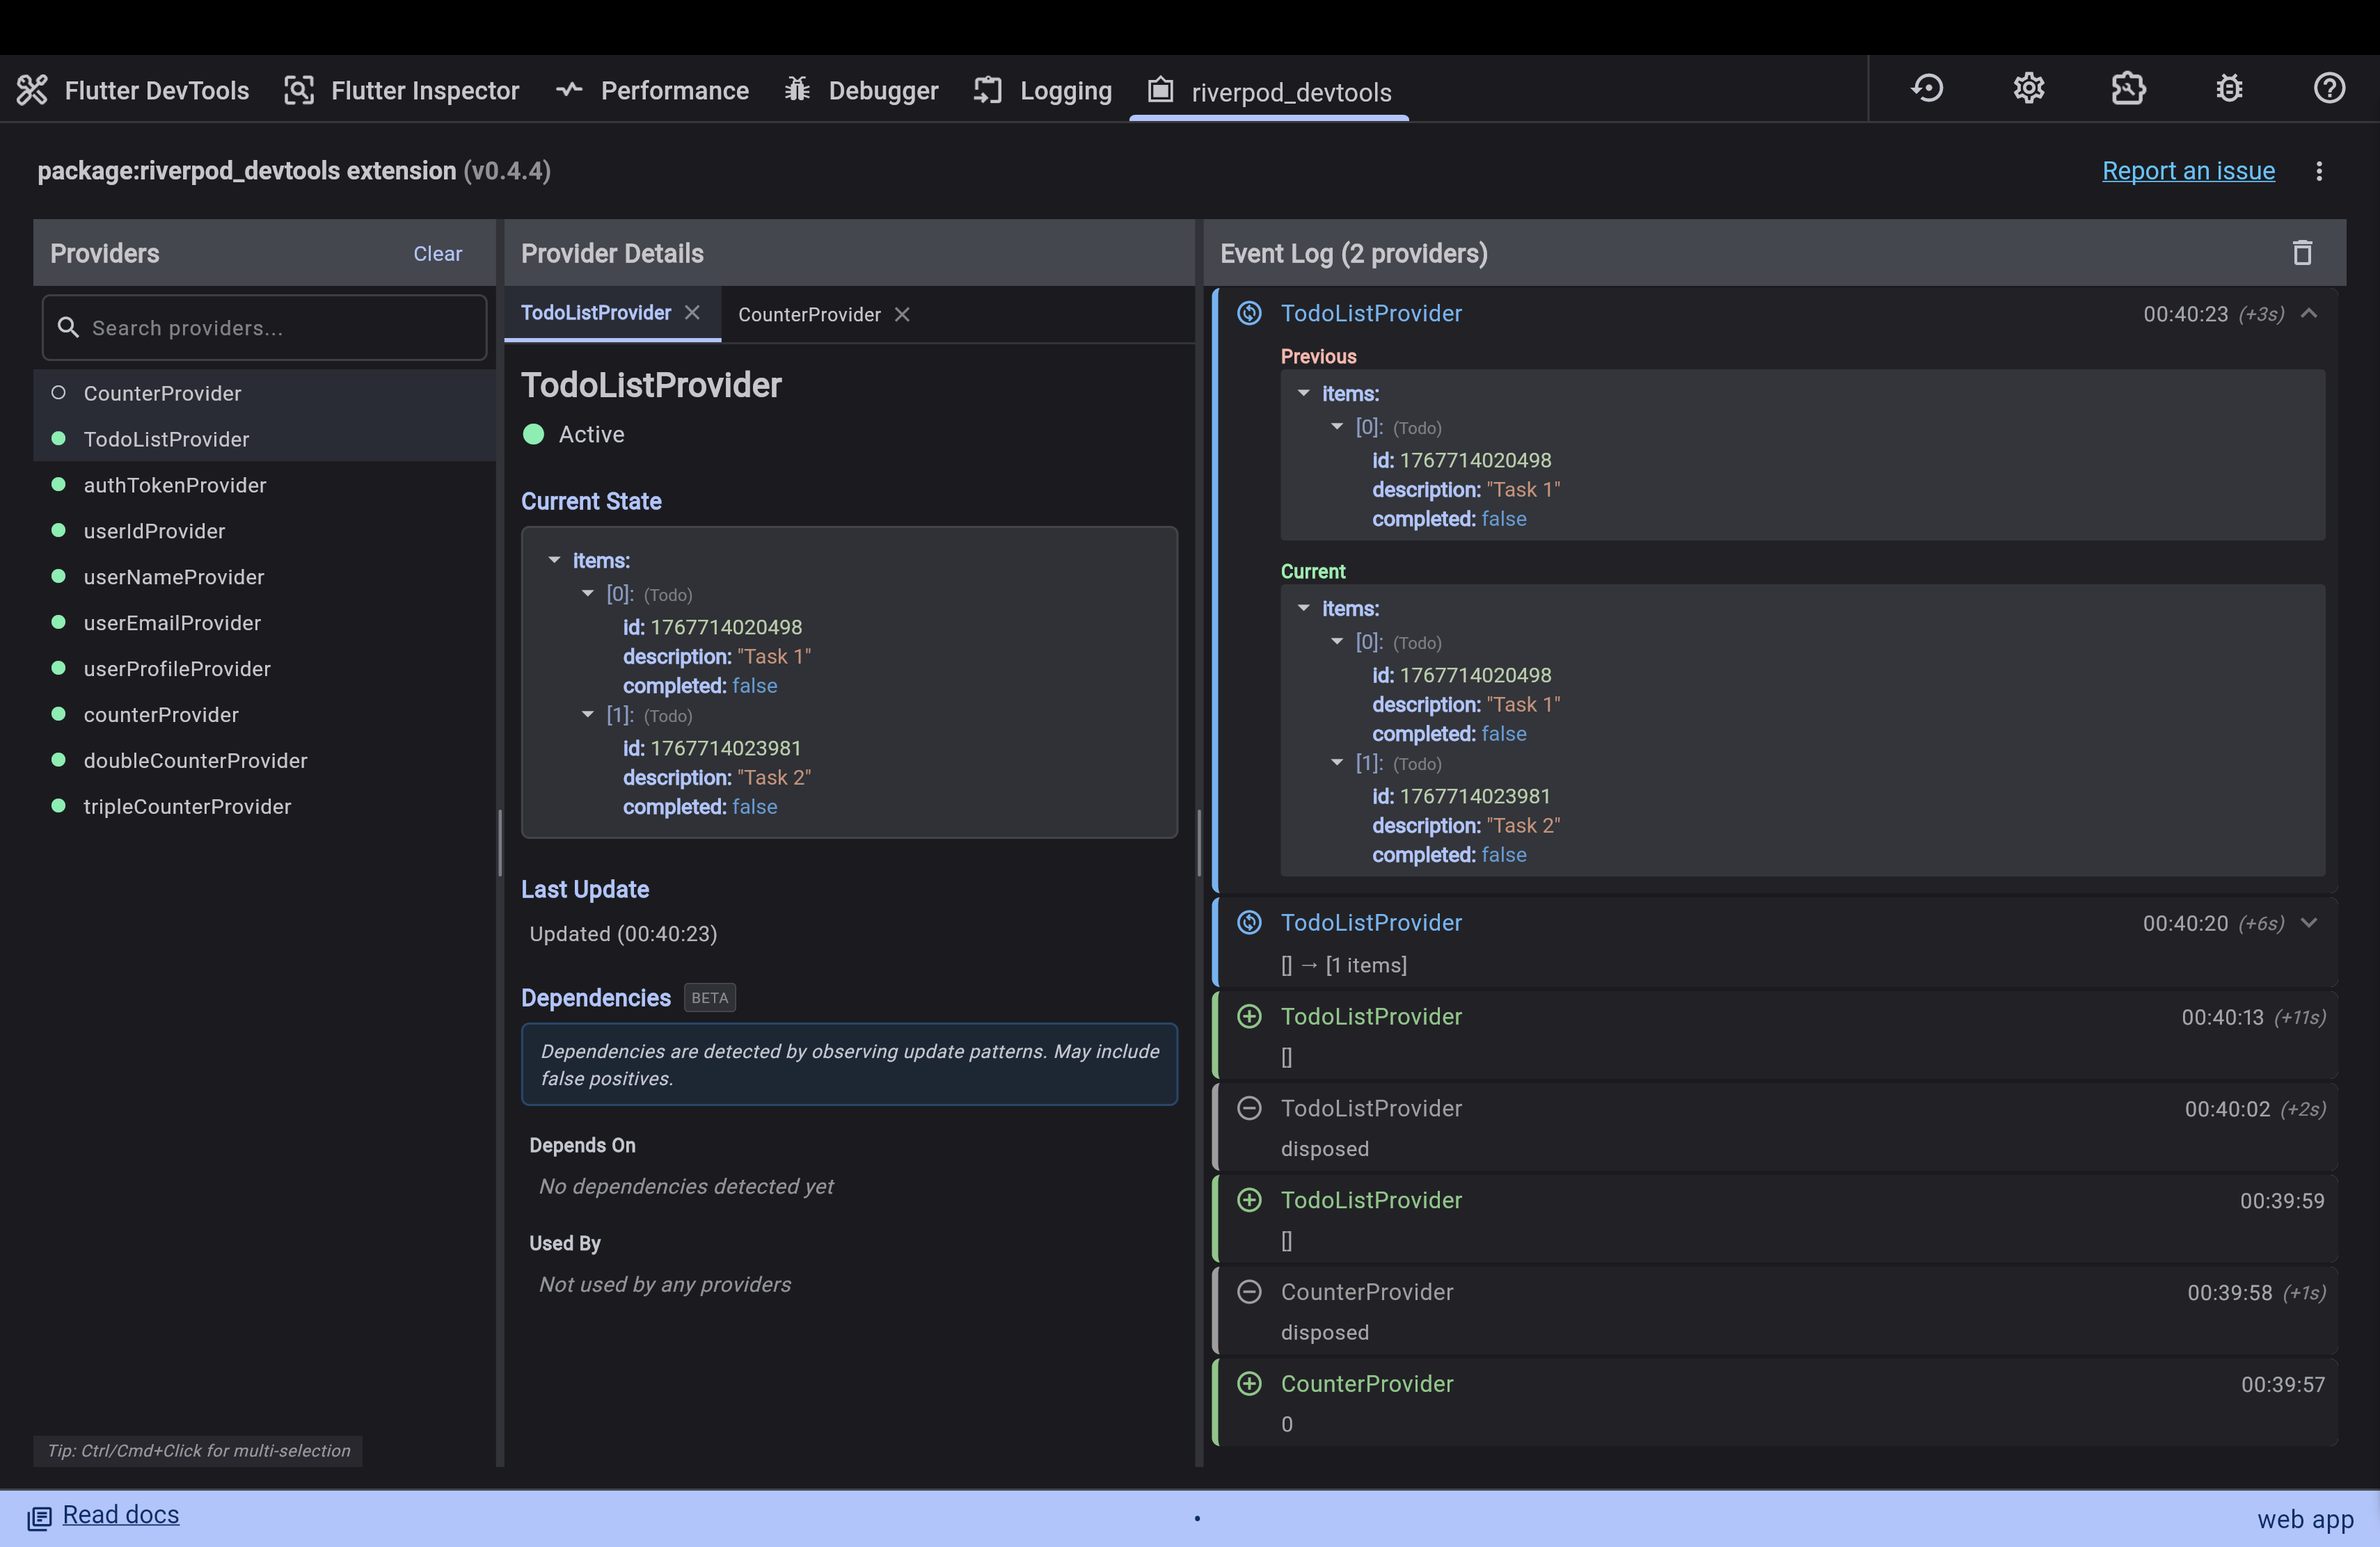Click the minus icon on the CounterProvider disposed event
The height and width of the screenshot is (1547, 2380).
point(1248,1292)
